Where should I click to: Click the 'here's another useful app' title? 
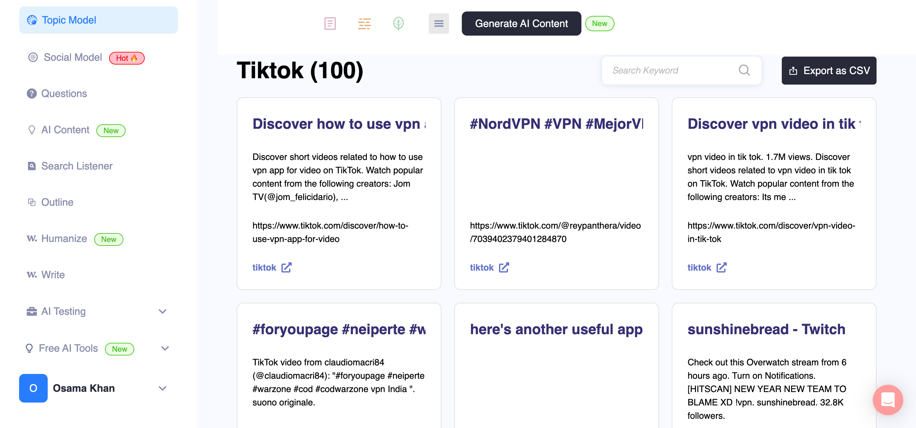click(557, 329)
